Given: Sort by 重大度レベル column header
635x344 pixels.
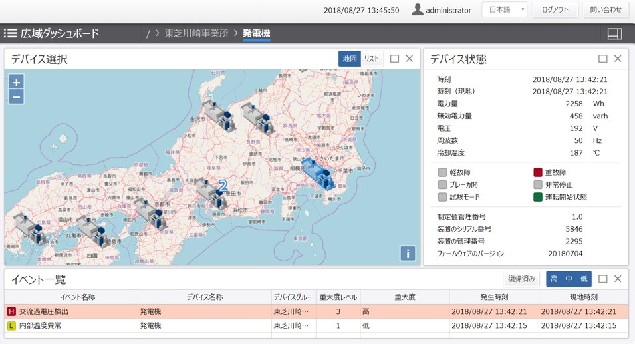Looking at the screenshot, I should [338, 297].
